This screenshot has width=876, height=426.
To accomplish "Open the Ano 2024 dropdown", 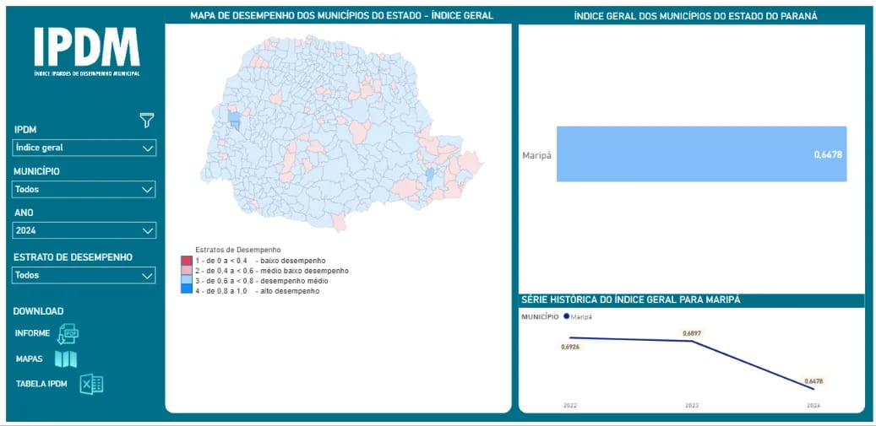I will tap(84, 230).
